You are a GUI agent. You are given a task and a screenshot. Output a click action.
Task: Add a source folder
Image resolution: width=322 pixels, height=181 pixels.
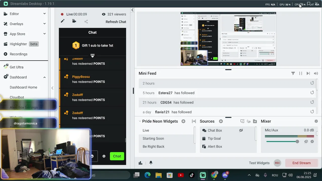pos(255,121)
